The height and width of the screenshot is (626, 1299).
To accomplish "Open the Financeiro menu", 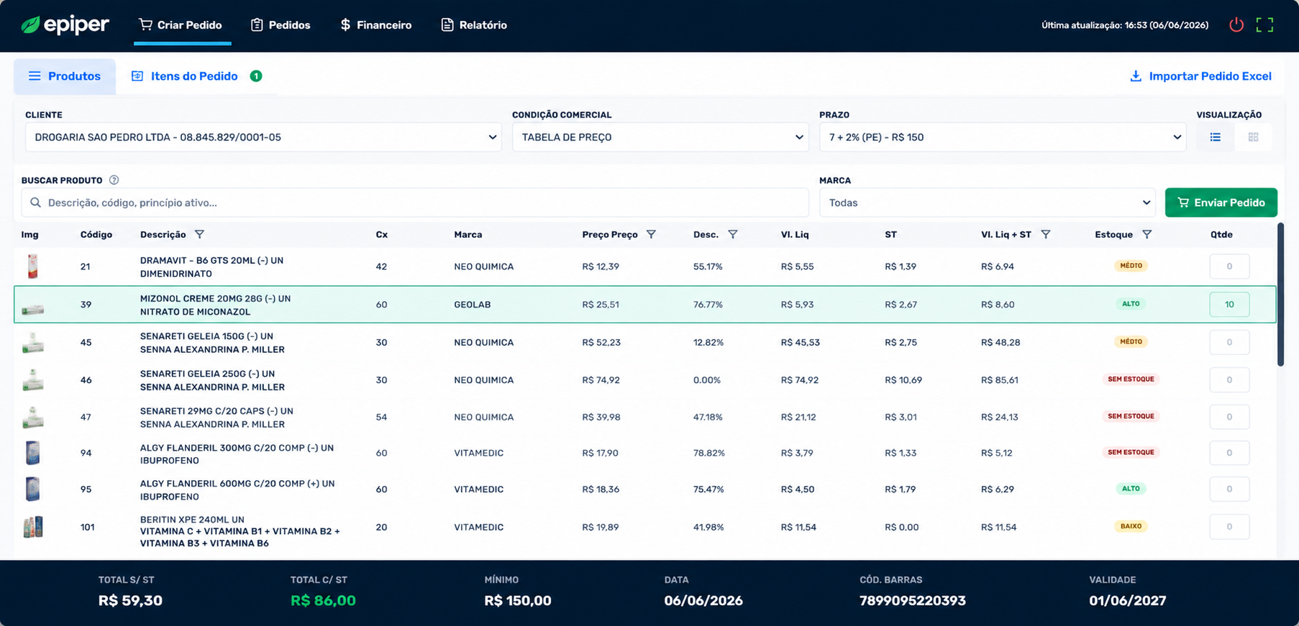I will [x=375, y=25].
